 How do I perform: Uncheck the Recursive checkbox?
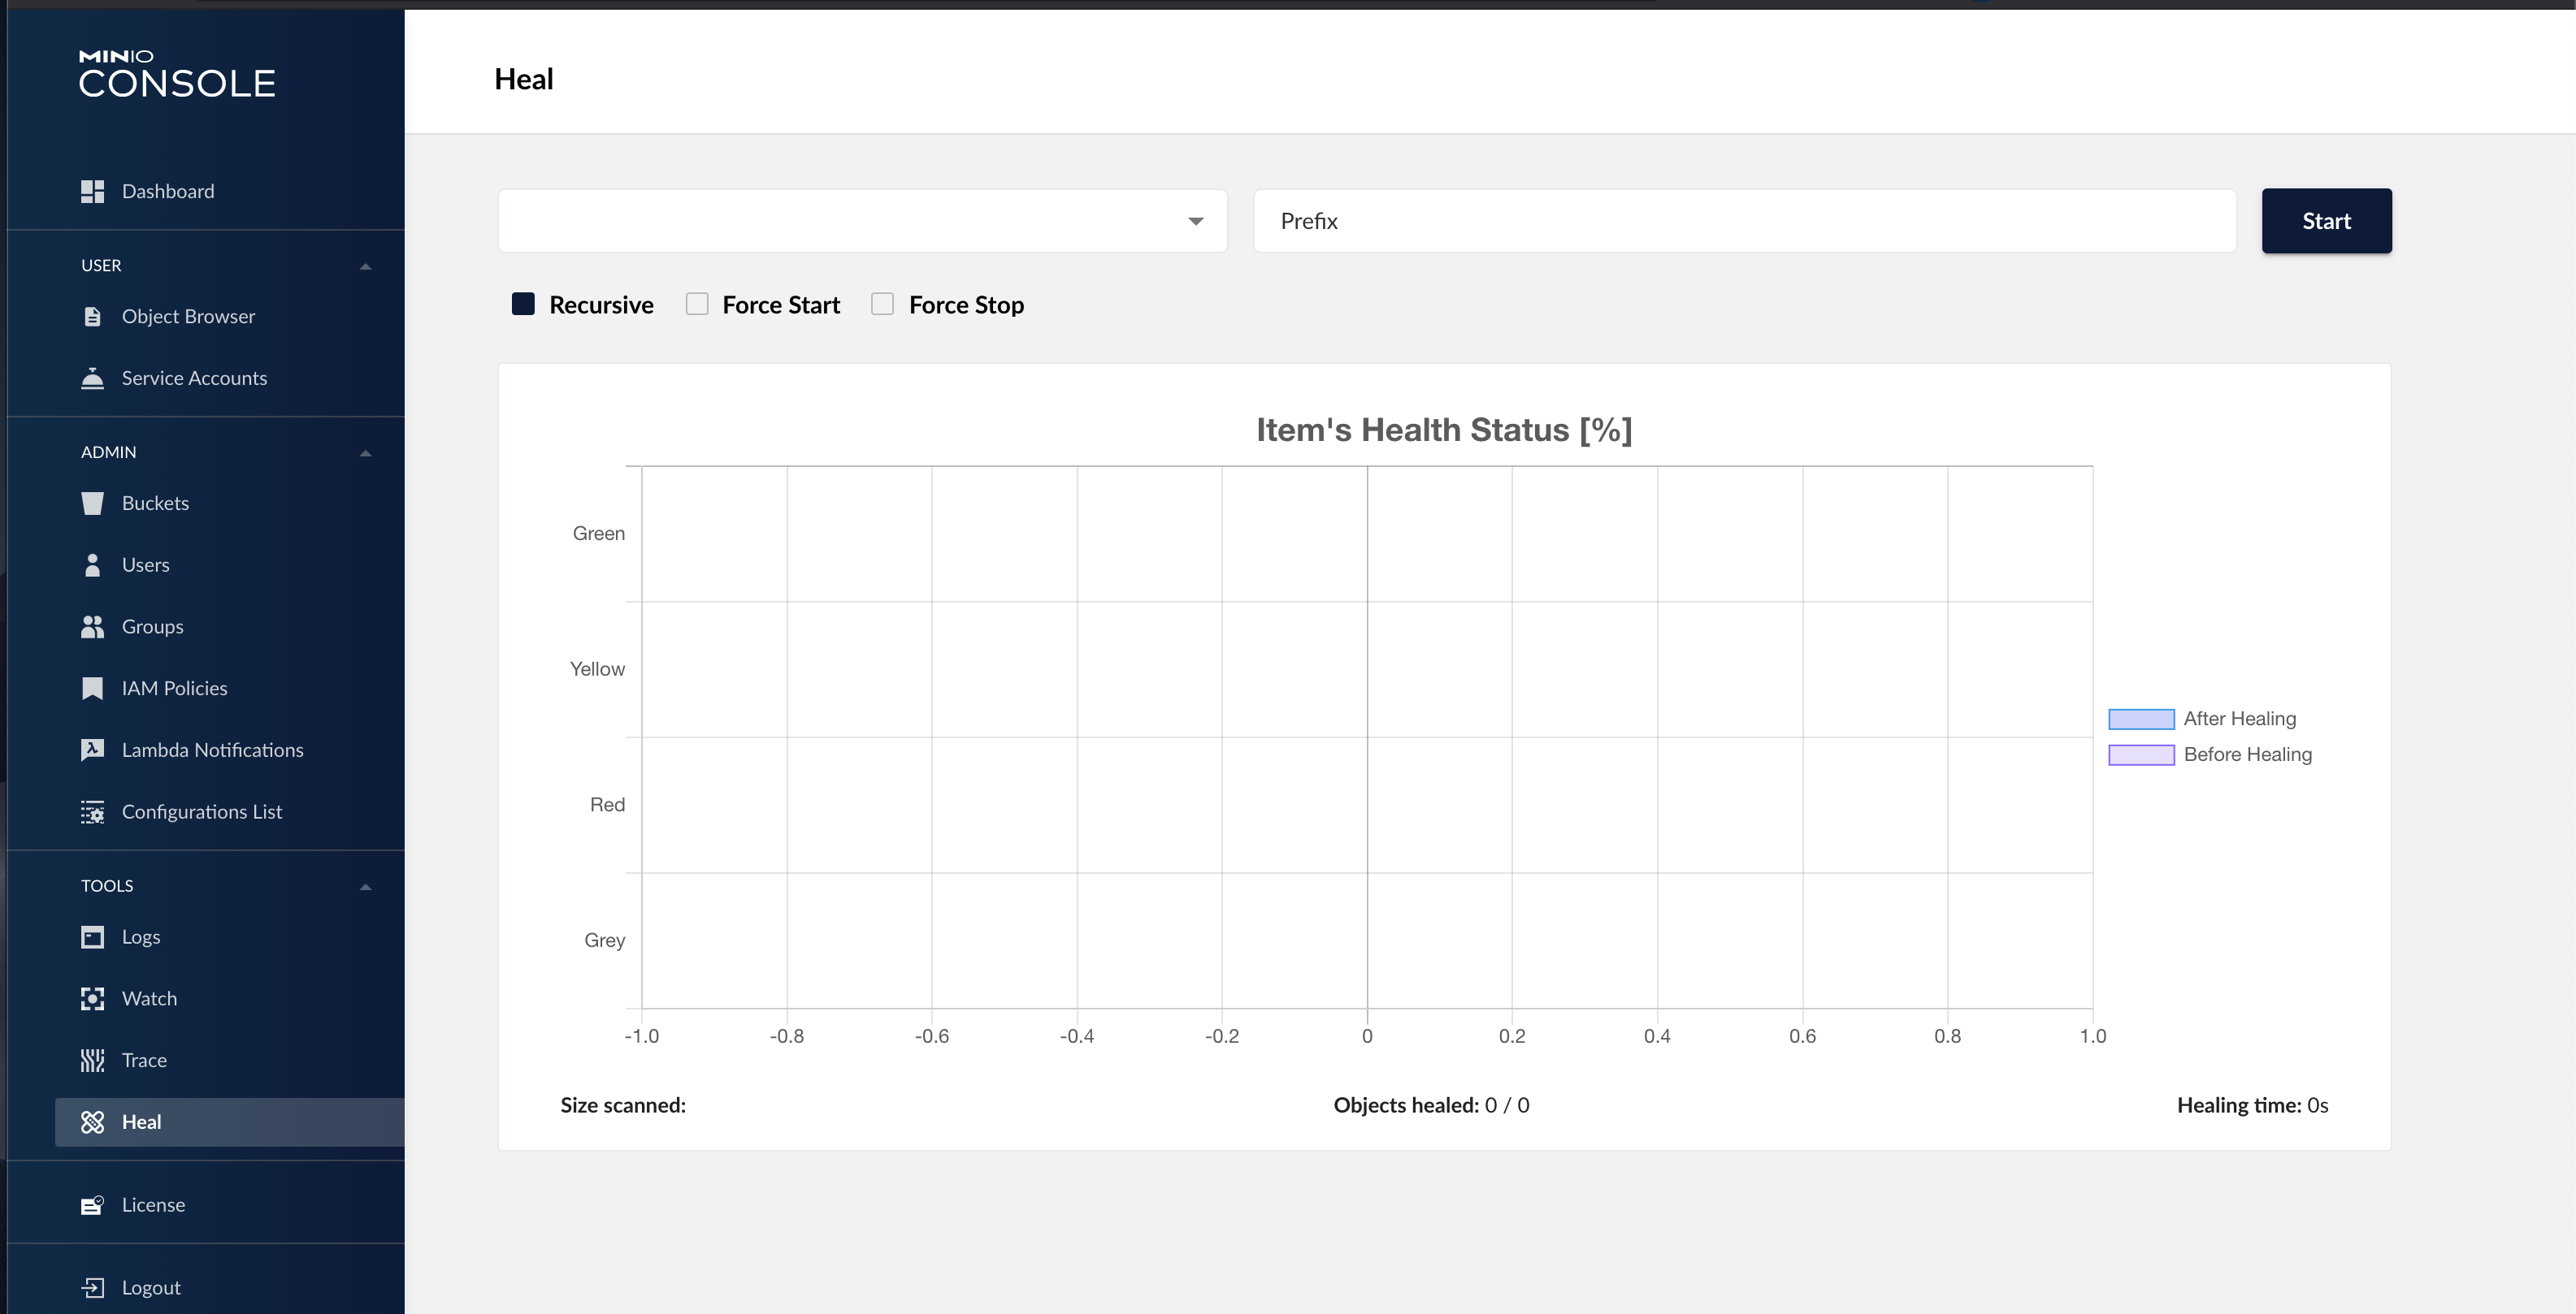tap(523, 304)
